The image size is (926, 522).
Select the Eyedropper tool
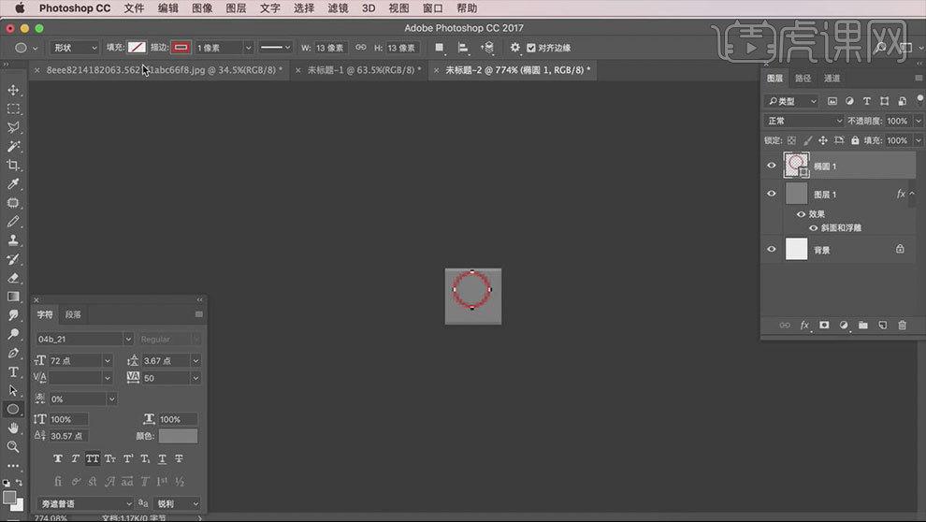pyautogui.click(x=13, y=183)
